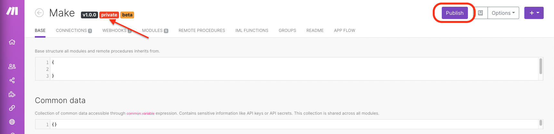Screen dimensions: 554x134
Task: Select the App Flow tab
Action: coord(344,31)
